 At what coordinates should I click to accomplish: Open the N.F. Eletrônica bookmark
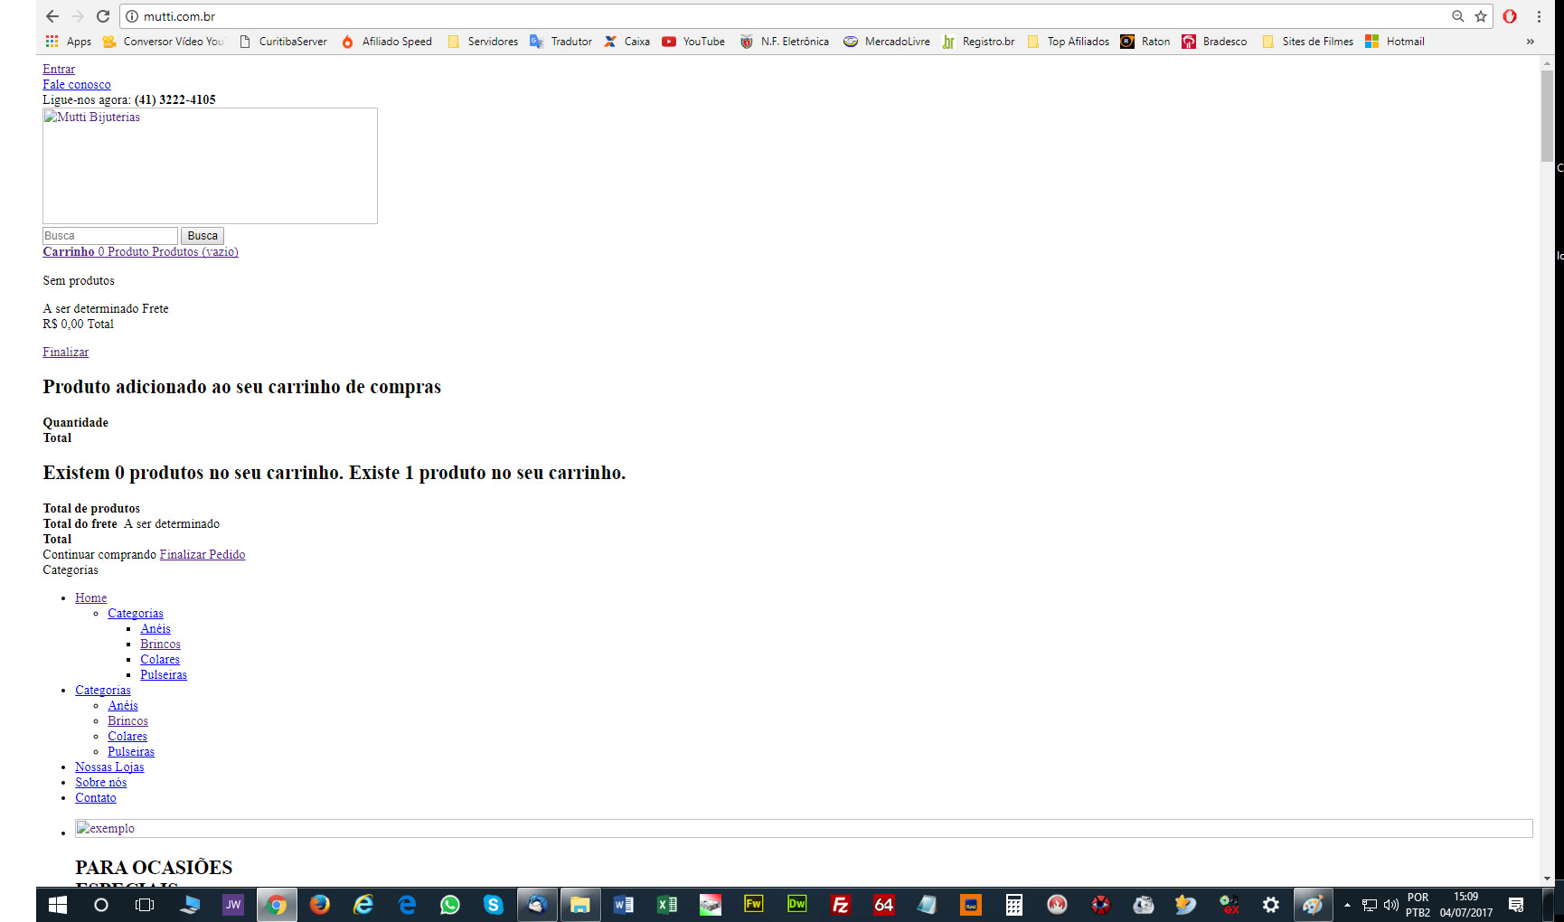tap(785, 42)
